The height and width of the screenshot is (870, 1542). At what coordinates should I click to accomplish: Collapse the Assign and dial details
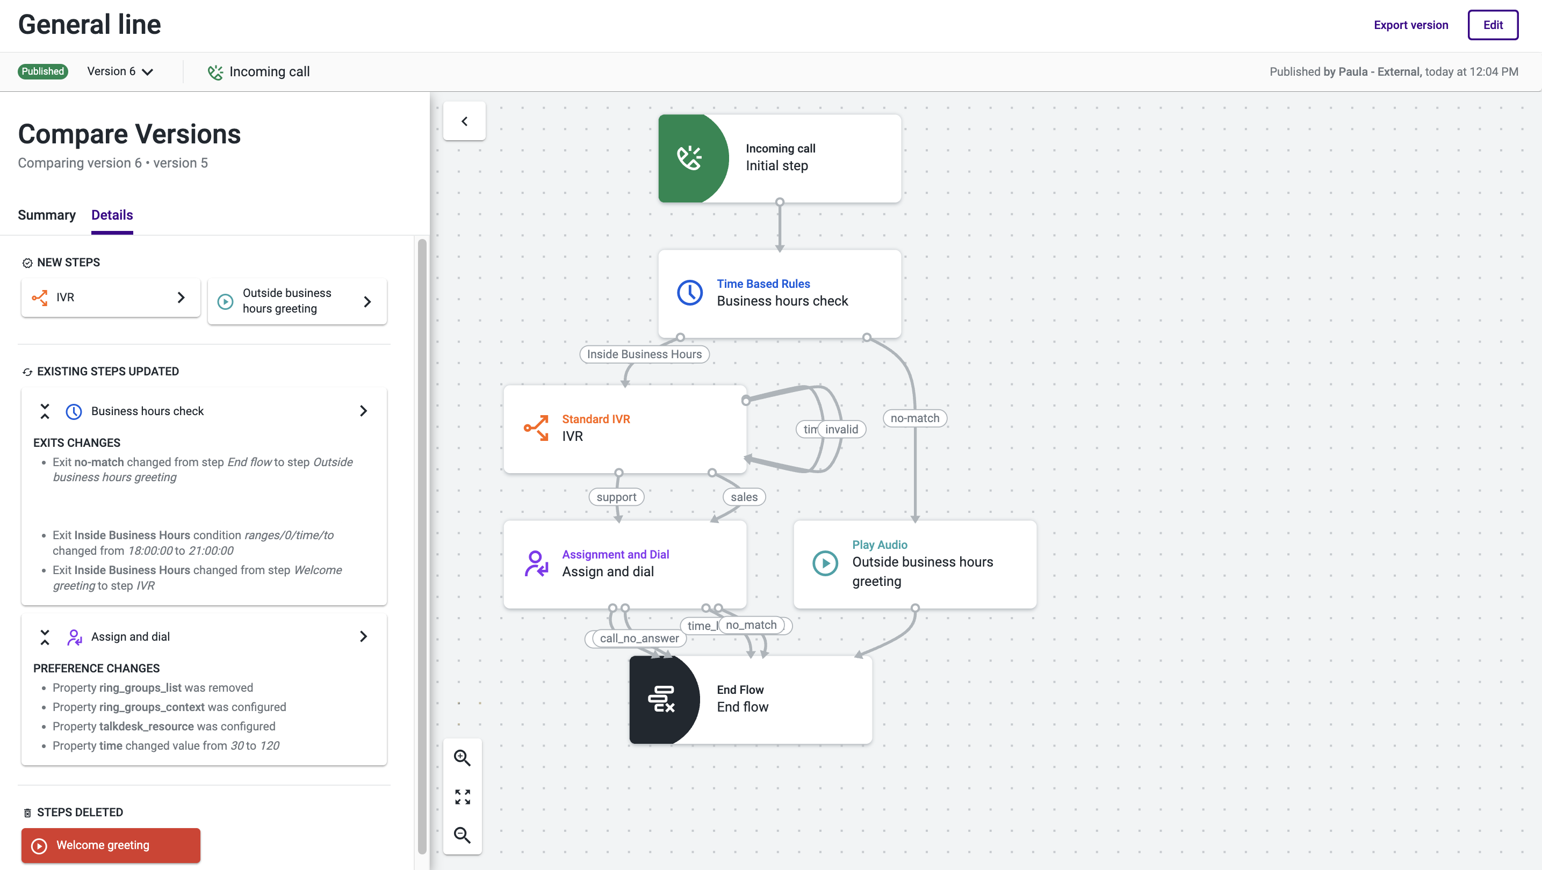pyautogui.click(x=45, y=636)
